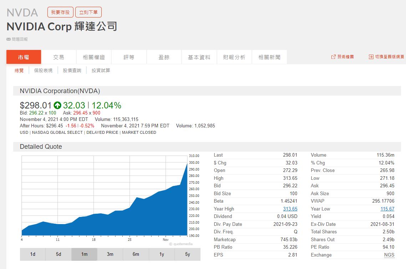Click the green up-arrow price change icon
Image resolution: width=406 pixels, height=269 pixels.
(57, 105)
